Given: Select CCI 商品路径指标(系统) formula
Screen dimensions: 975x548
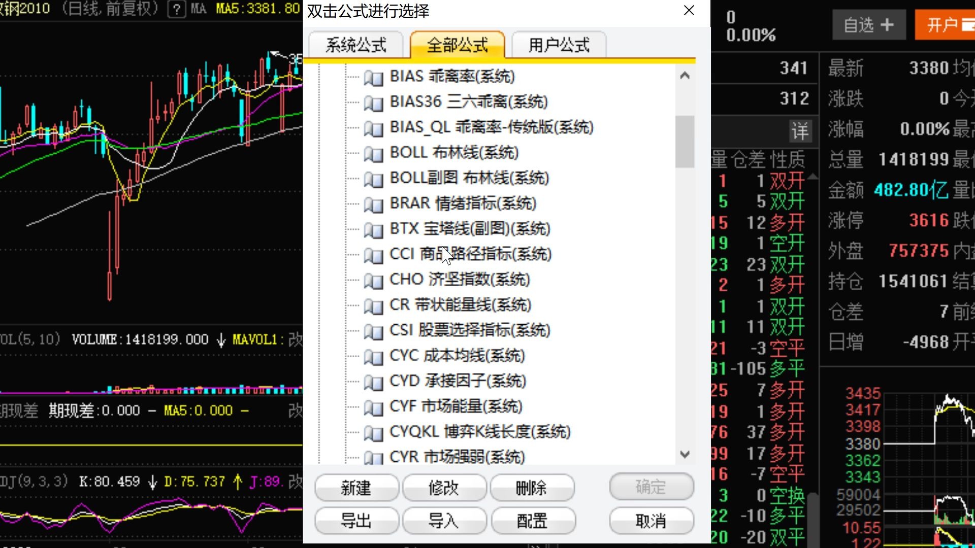Looking at the screenshot, I should coord(471,254).
